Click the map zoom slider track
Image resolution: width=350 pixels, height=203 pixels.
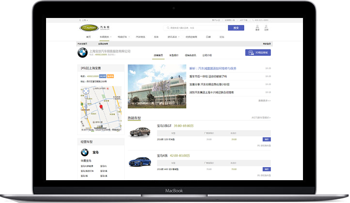[x=86, y=107]
